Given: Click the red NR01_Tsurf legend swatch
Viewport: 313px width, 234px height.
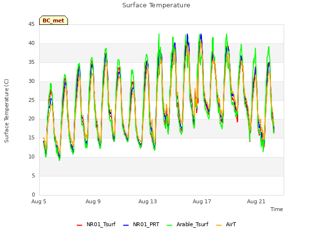Looking at the screenshot, I should coord(79,225).
